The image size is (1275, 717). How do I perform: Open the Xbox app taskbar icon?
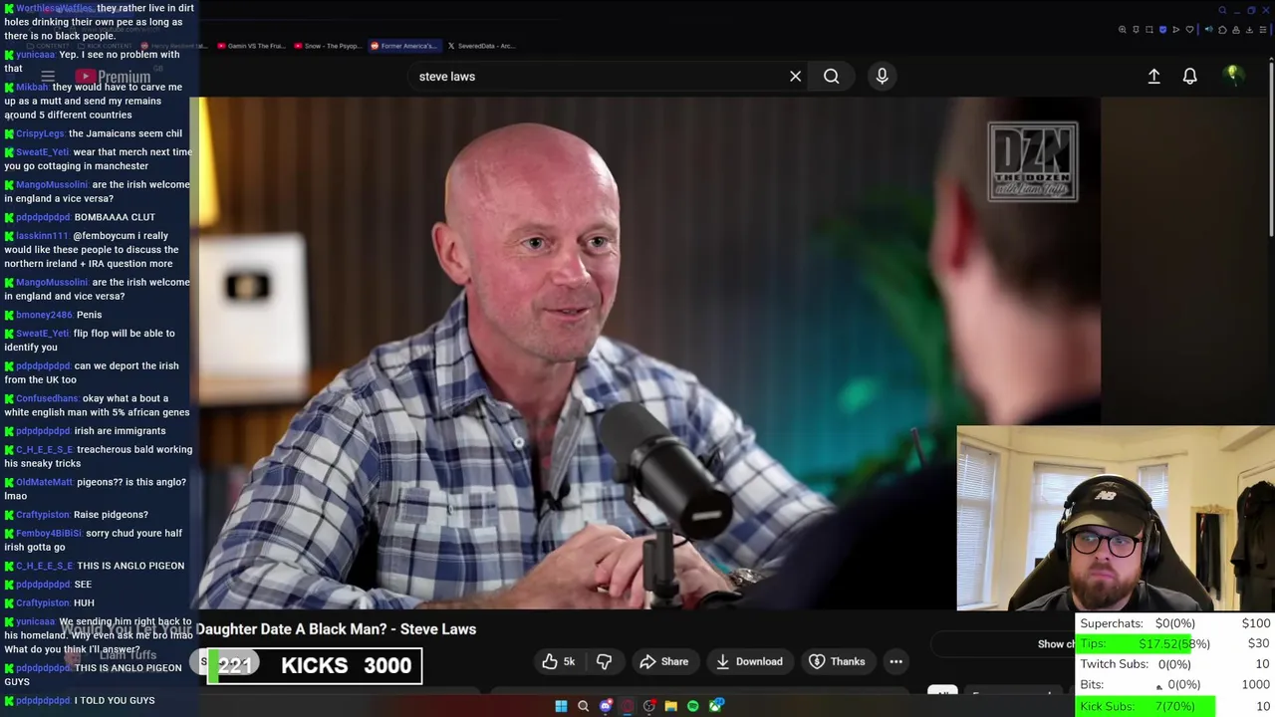pos(715,706)
